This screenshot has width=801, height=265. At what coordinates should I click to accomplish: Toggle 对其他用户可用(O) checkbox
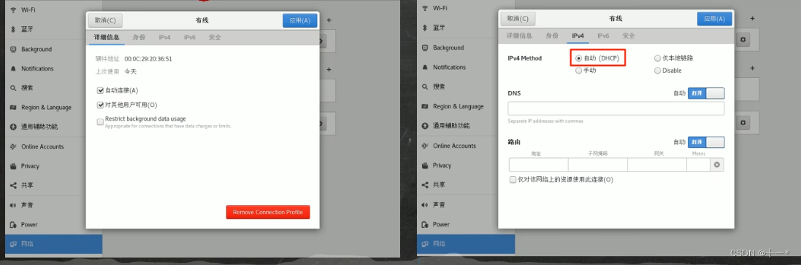click(100, 105)
